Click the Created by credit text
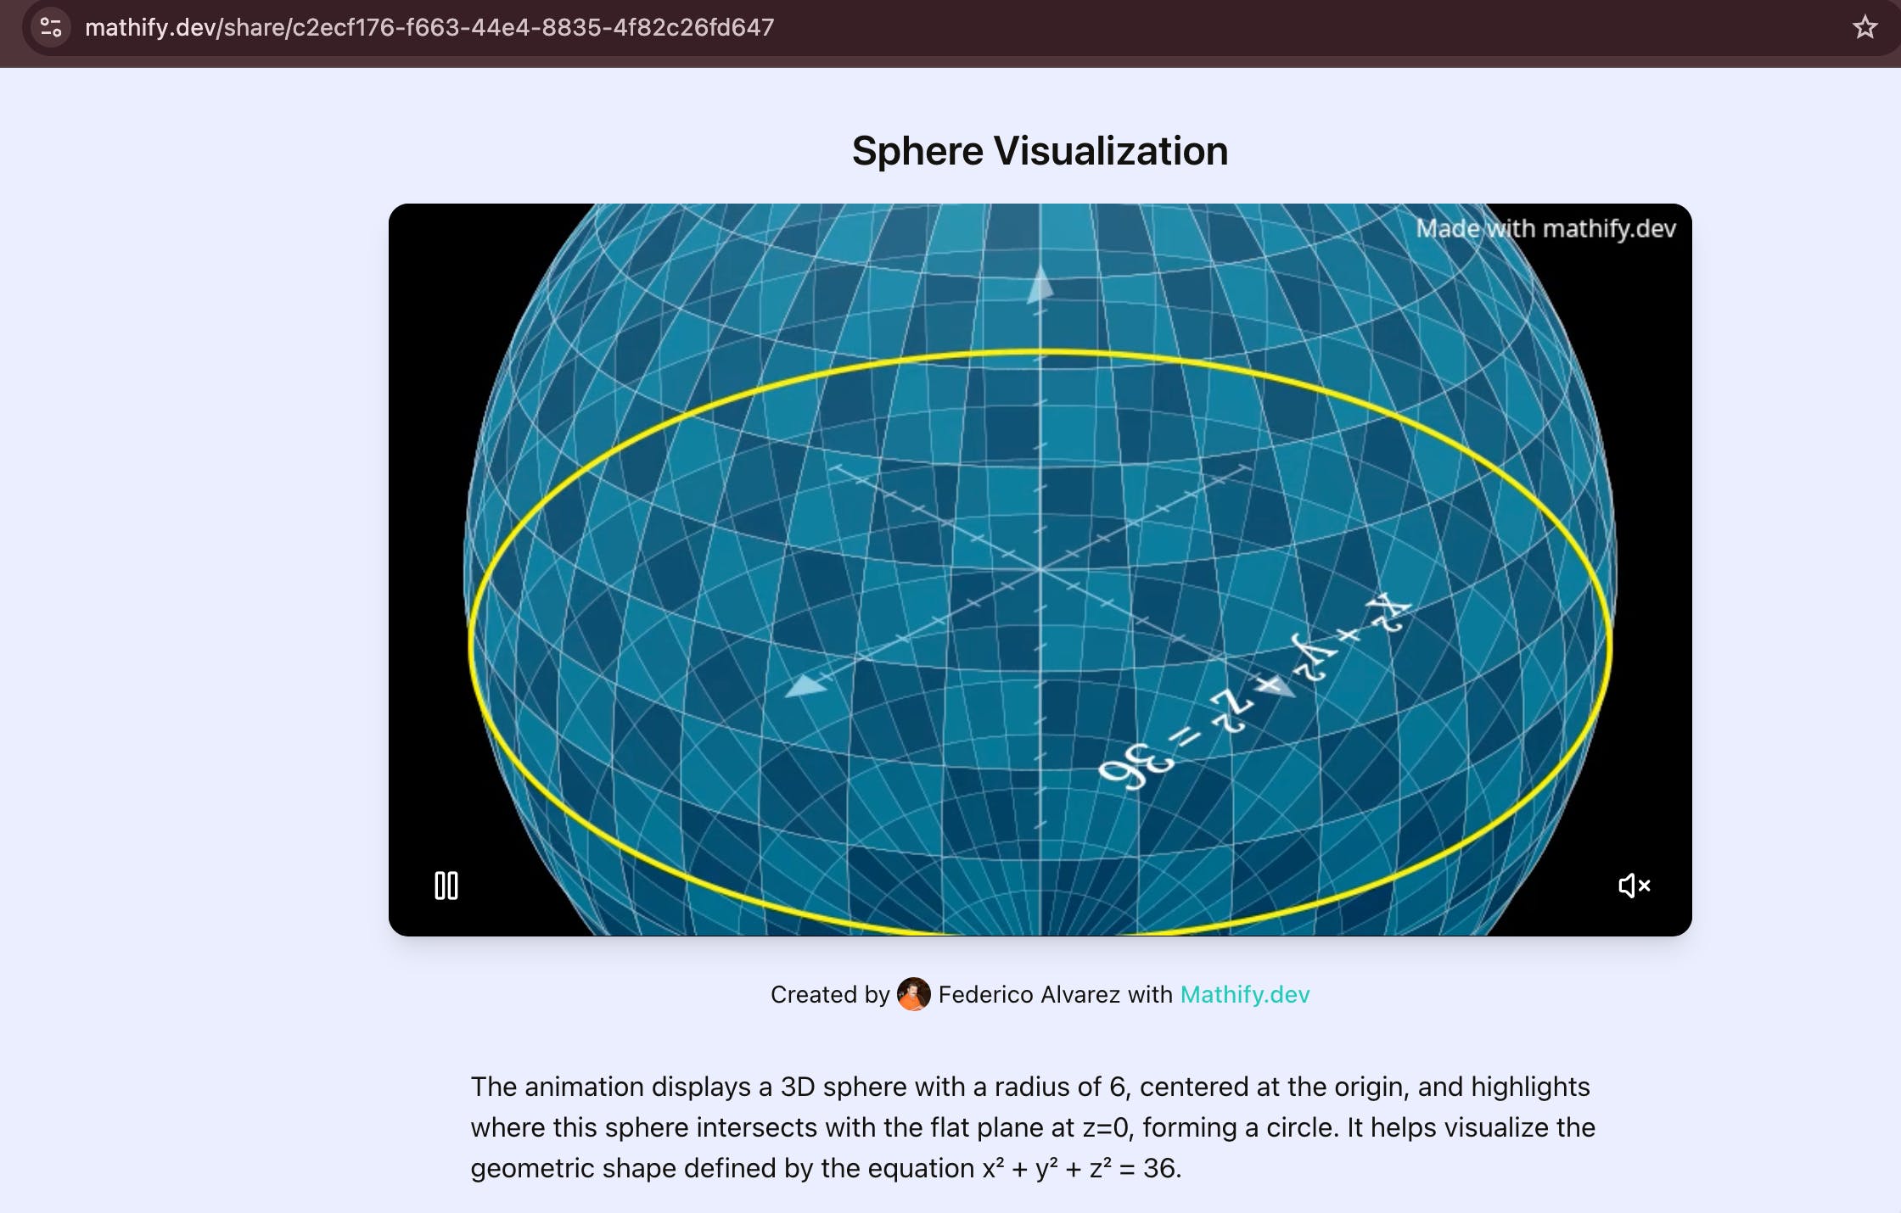Image resolution: width=1901 pixels, height=1213 pixels. click(829, 994)
